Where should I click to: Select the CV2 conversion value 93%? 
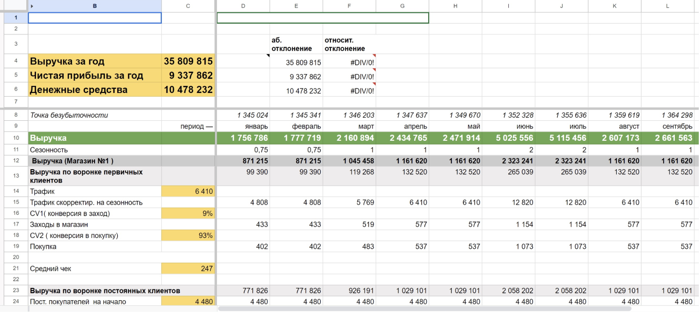[x=188, y=235]
